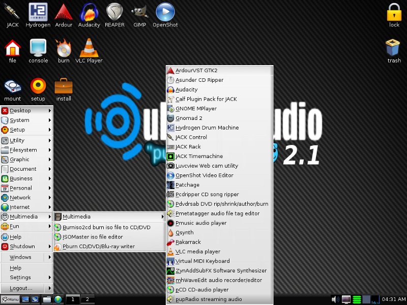This screenshot has width=407, height=305.
Task: Select GNOME MPlayer entry
Action: 220,109
